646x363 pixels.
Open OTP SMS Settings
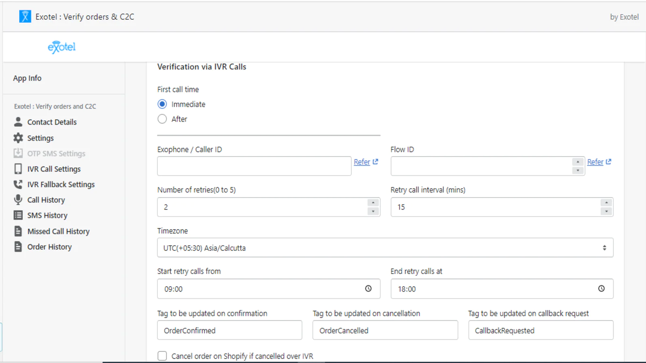coord(57,153)
